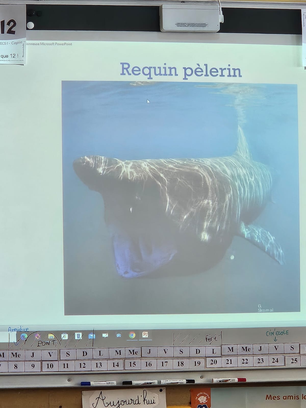306x408 pixels.
Task: Click the slide title 'Requin pèlerin'
Action: 181,70
